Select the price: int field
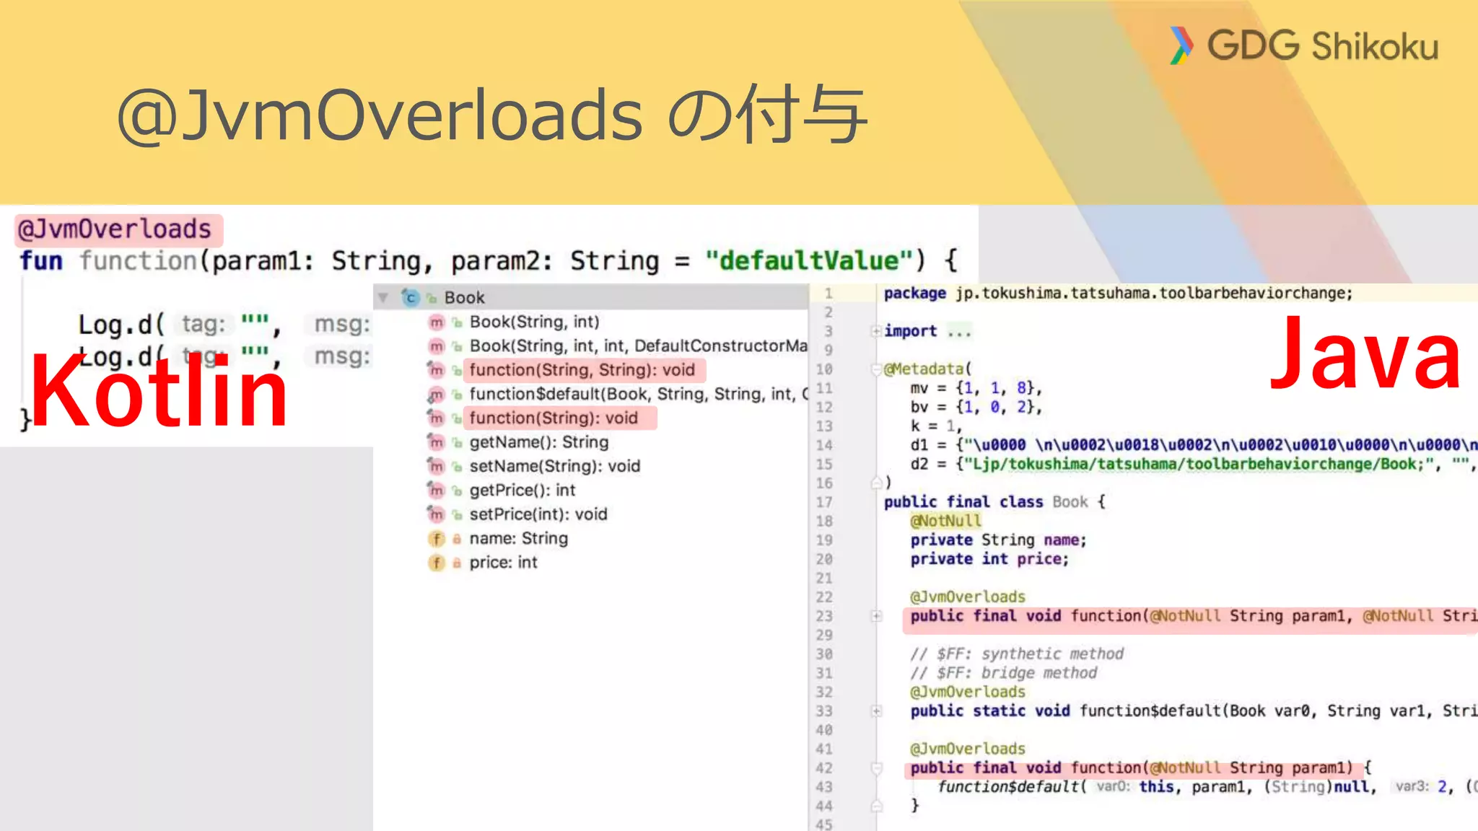This screenshot has width=1478, height=831. 503,563
